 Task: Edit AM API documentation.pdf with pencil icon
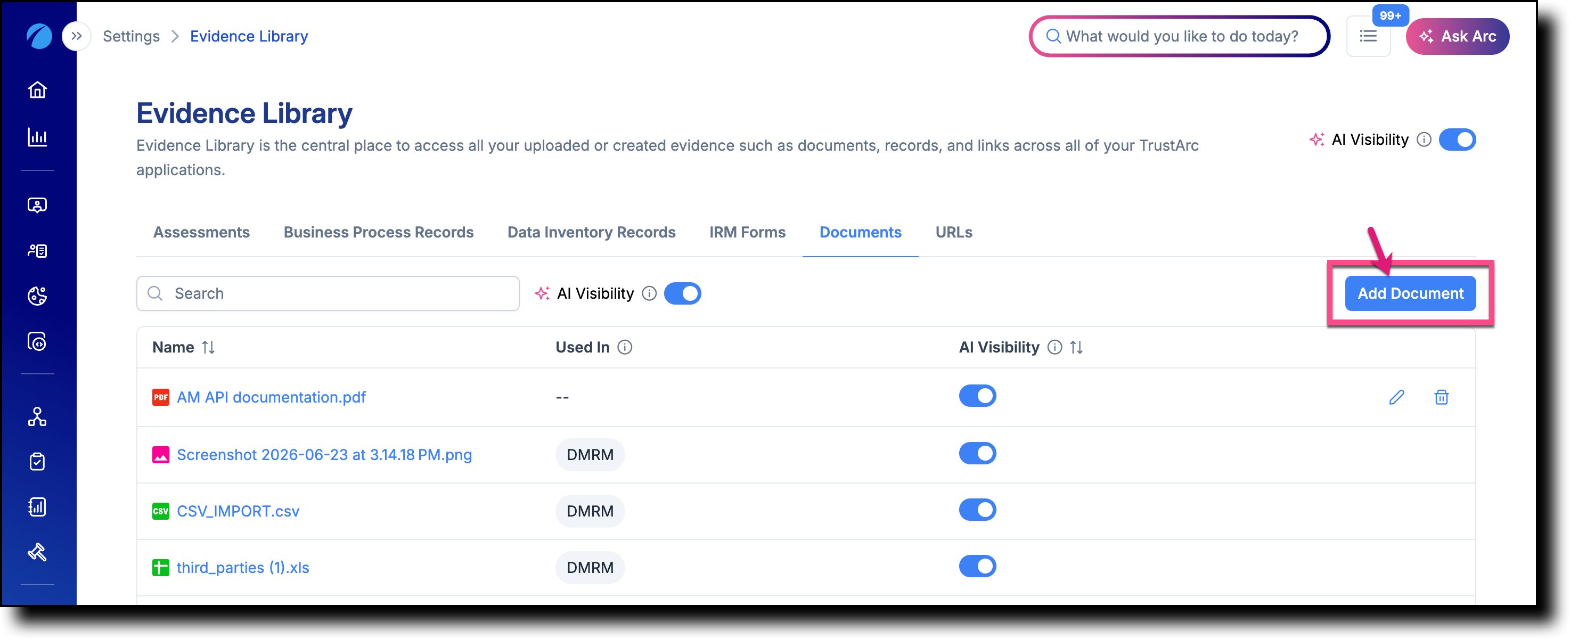[x=1397, y=397]
